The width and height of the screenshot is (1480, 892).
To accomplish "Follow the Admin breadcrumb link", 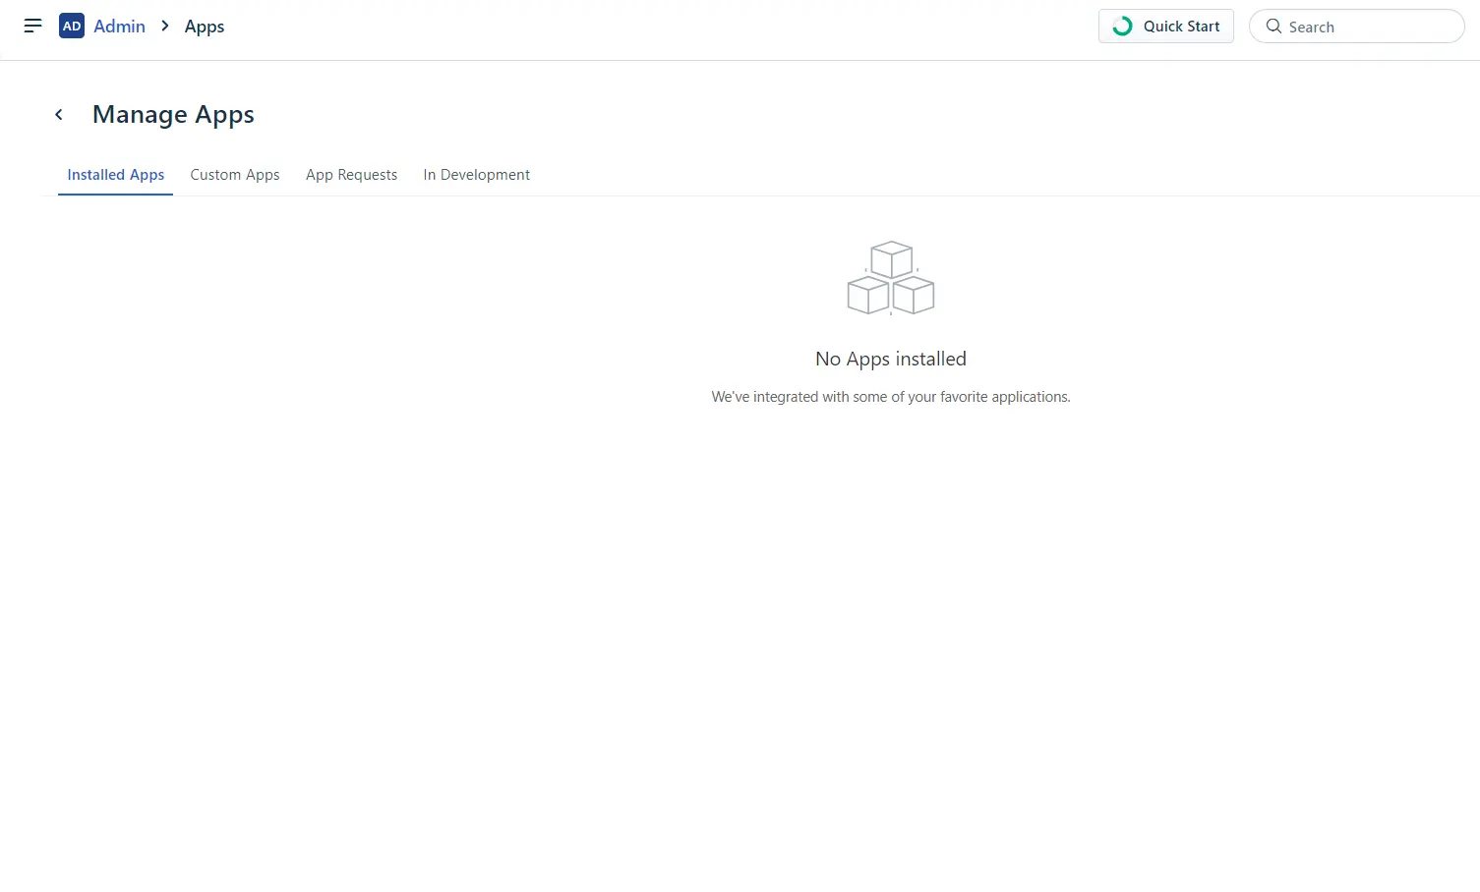I will 119,26.
